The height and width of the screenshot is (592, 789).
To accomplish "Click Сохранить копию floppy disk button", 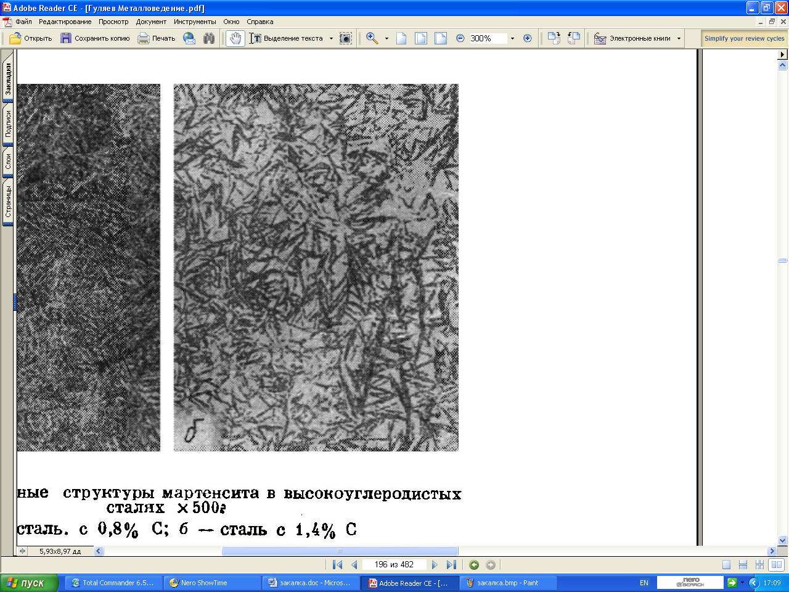I will coord(95,38).
